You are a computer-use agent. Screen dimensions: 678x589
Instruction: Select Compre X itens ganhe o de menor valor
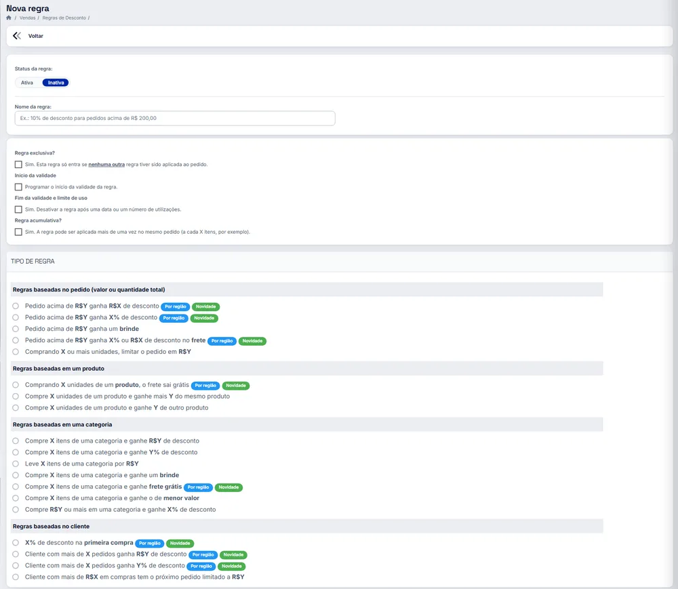pos(16,497)
